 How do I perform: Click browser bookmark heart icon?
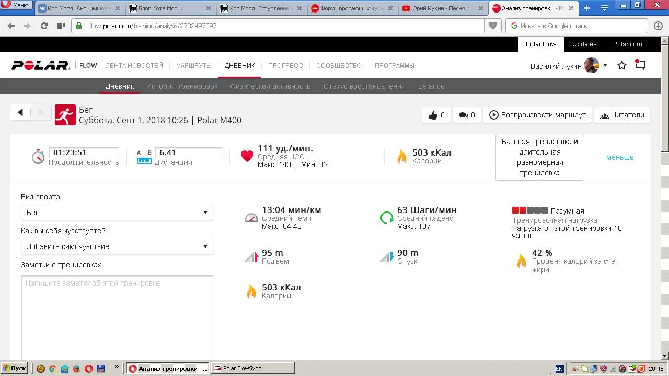tap(492, 26)
